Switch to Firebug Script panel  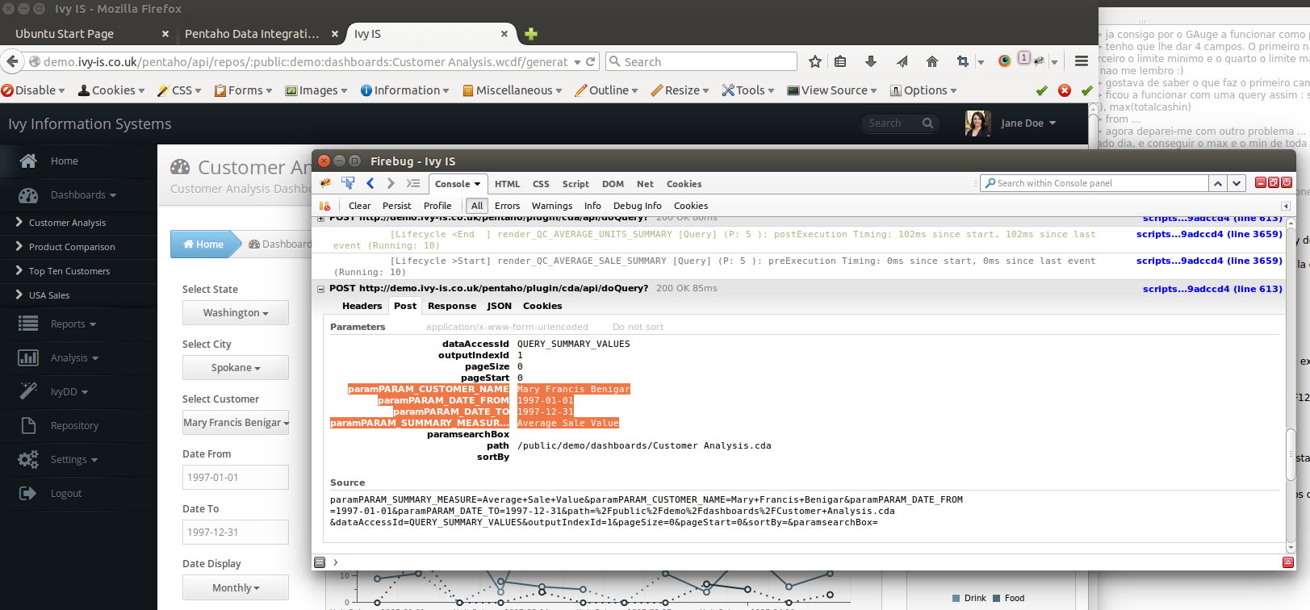pos(575,184)
